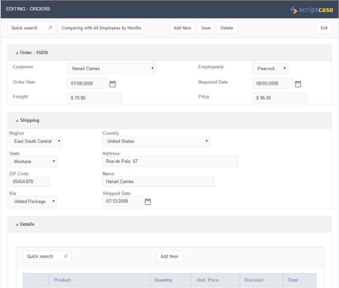Click the Shipped Date label

click(x=117, y=194)
